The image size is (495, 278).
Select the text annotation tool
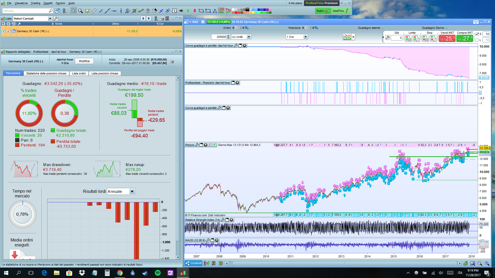(x=175, y=11)
